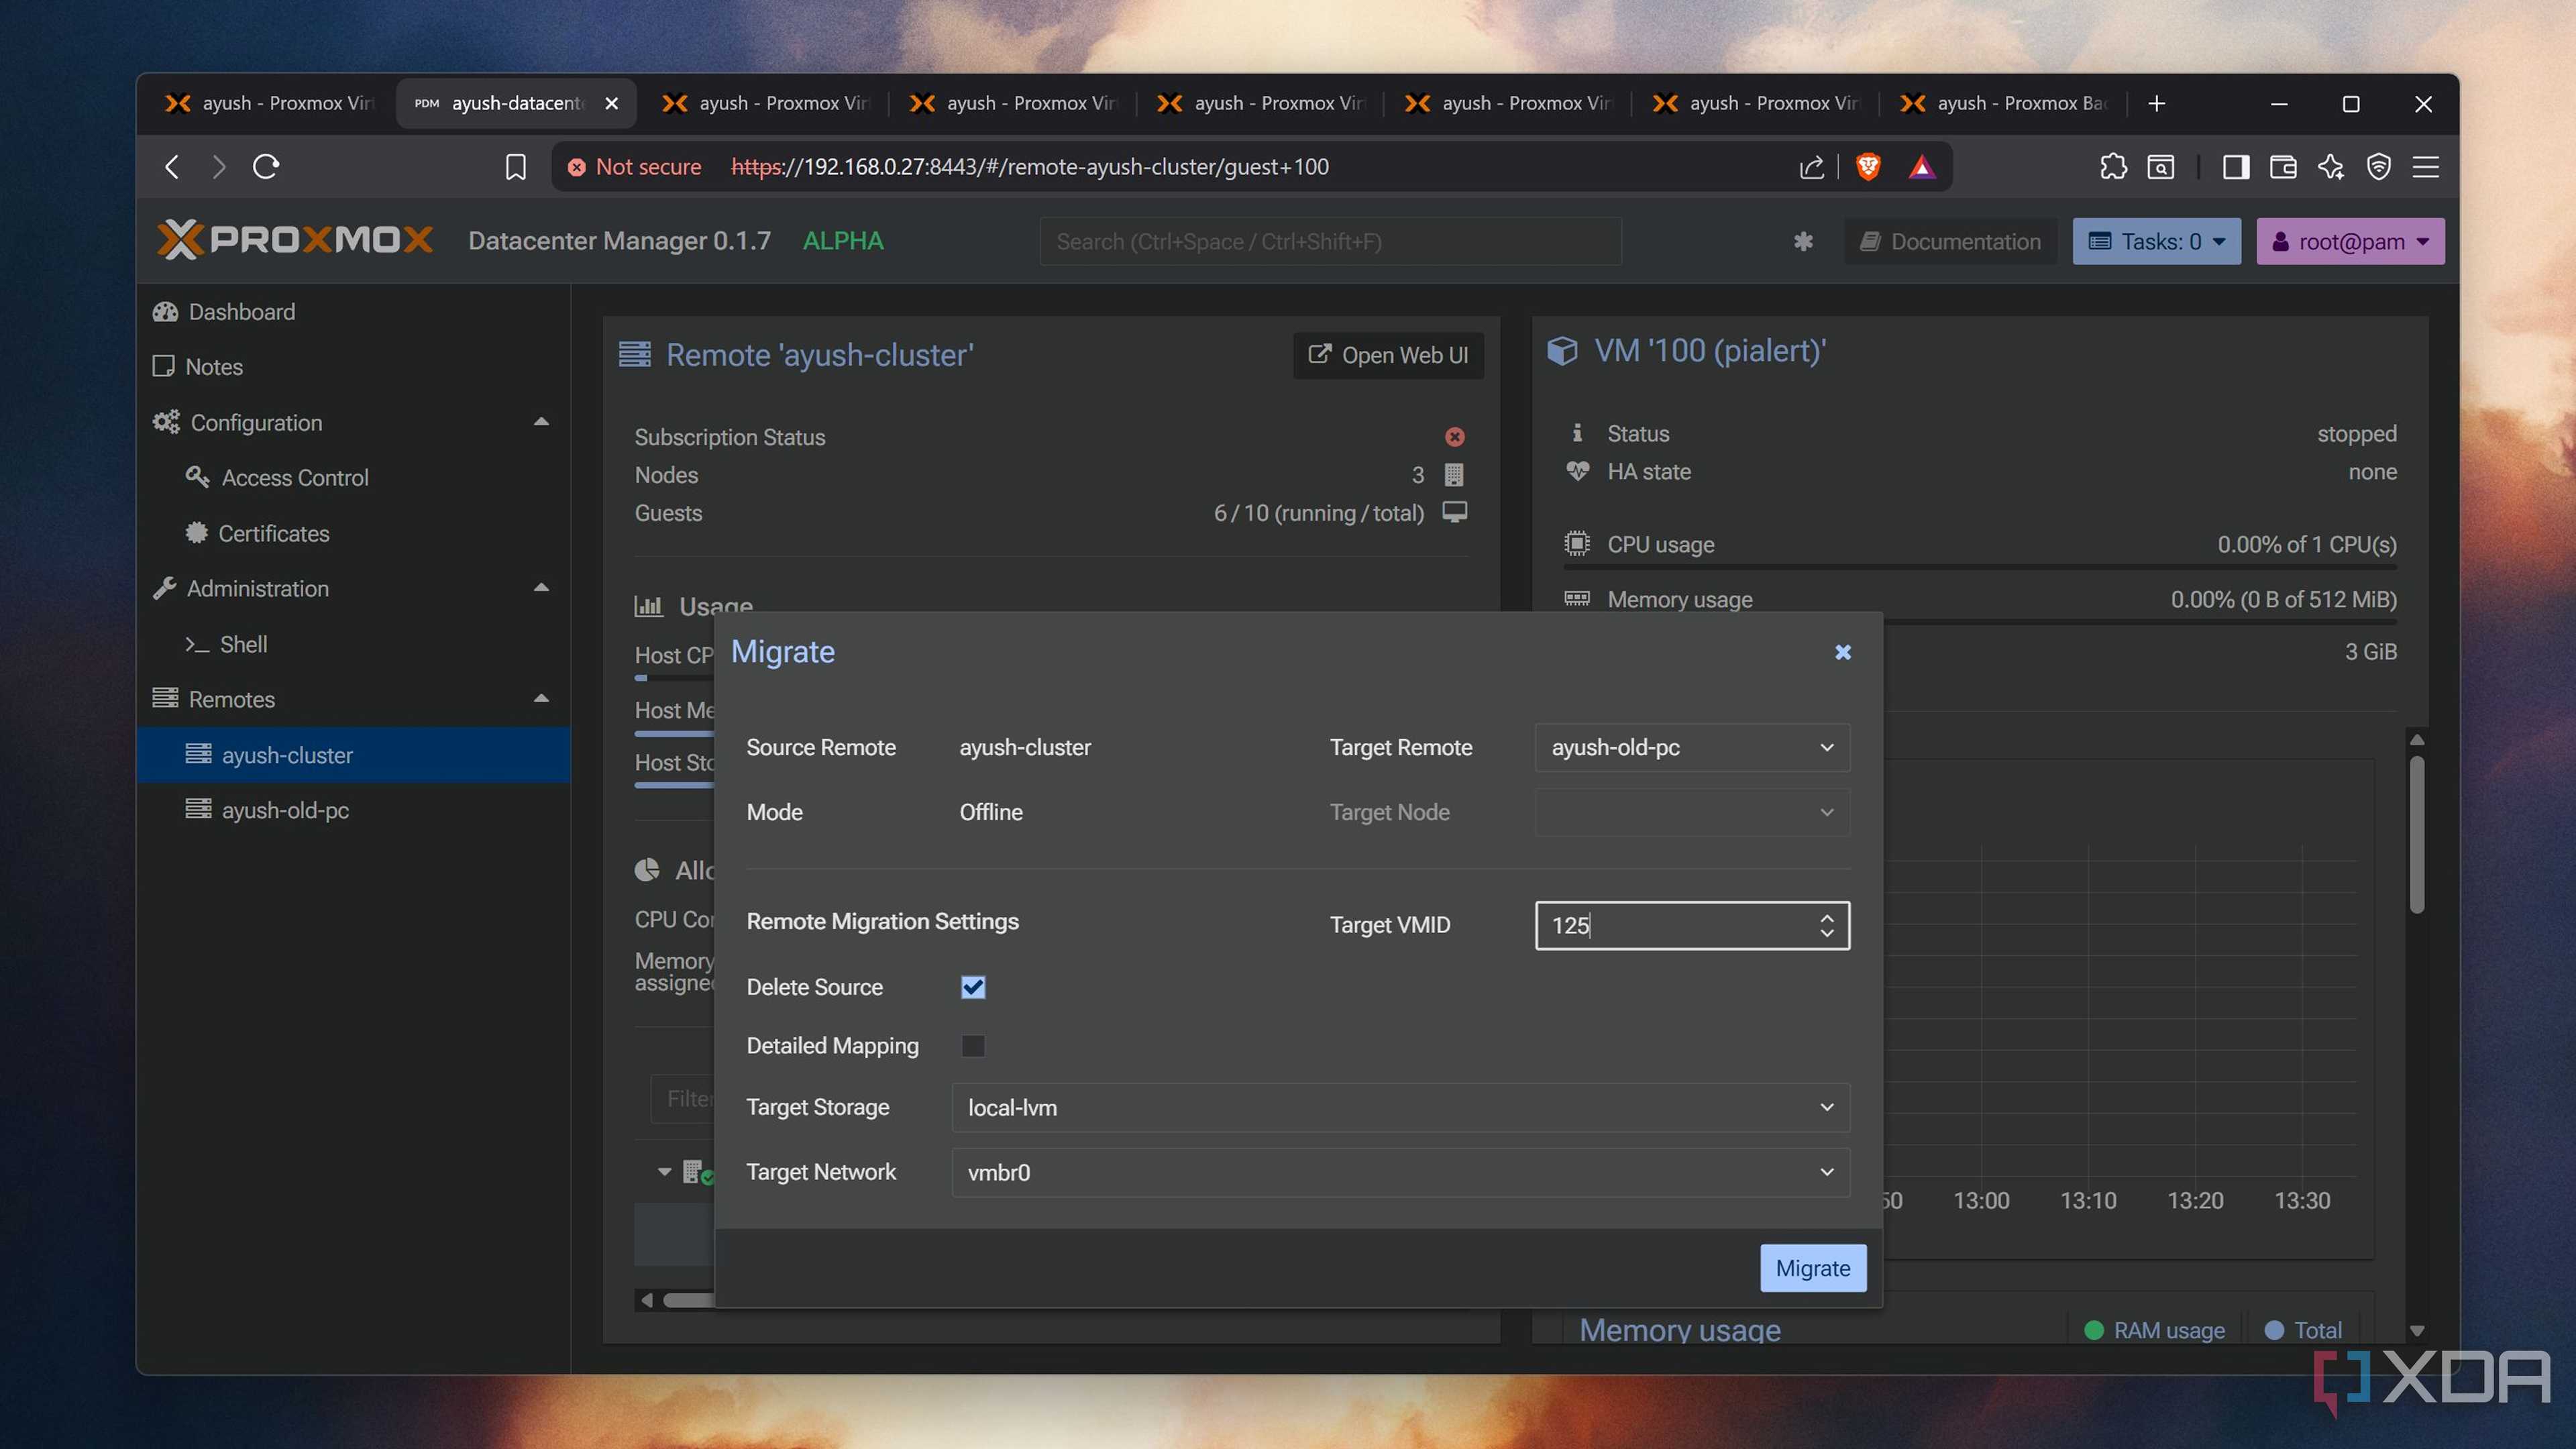Screen dimensions: 2576x1449
Task: Click the horizontal scrollbar left arrow
Action: (x=647, y=1300)
